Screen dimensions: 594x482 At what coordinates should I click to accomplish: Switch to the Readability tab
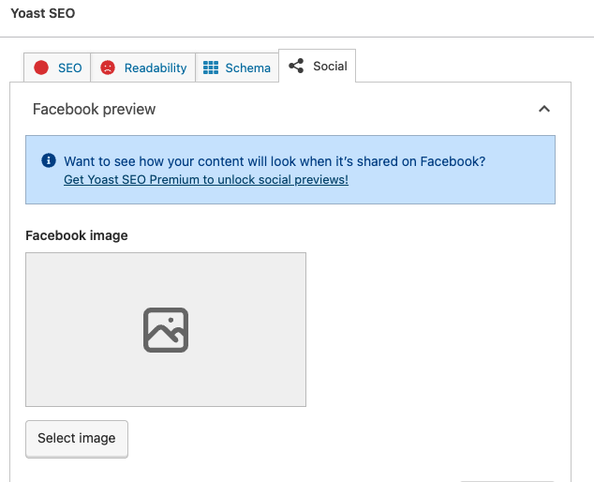142,68
